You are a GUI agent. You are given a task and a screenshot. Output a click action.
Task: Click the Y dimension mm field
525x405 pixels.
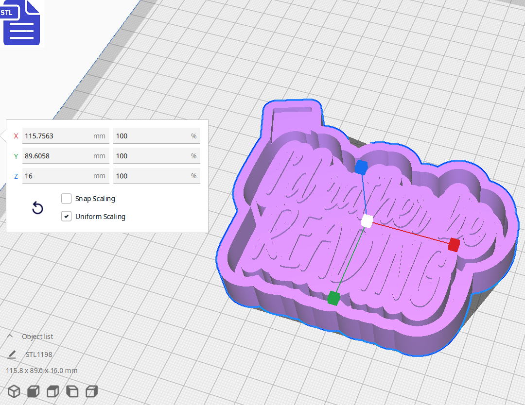coord(66,155)
